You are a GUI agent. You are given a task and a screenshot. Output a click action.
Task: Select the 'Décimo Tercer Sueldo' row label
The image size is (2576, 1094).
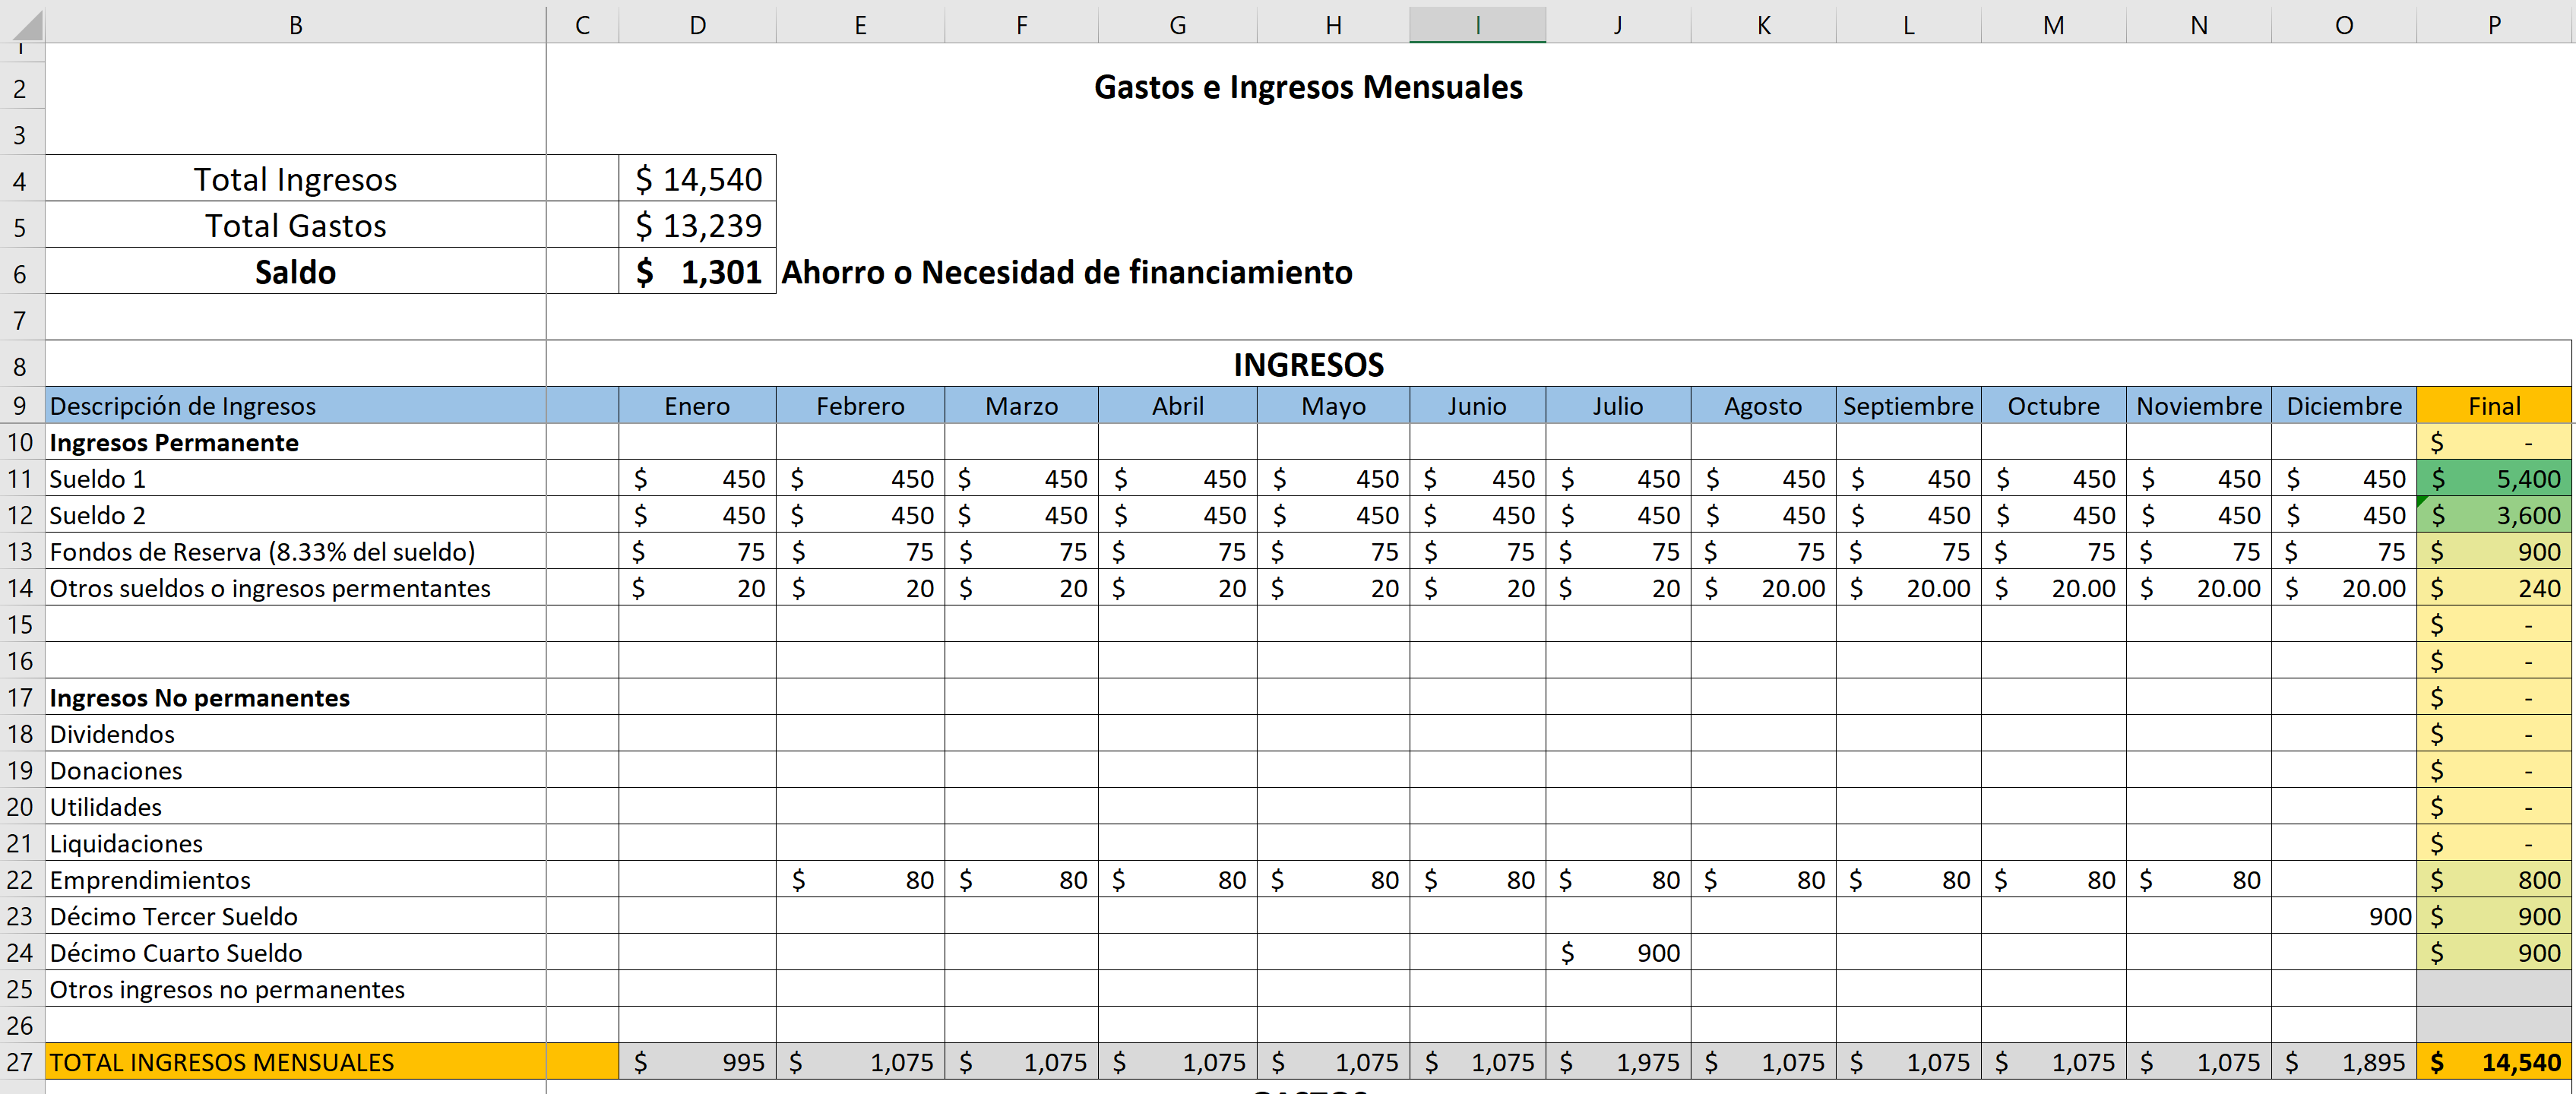[295, 917]
